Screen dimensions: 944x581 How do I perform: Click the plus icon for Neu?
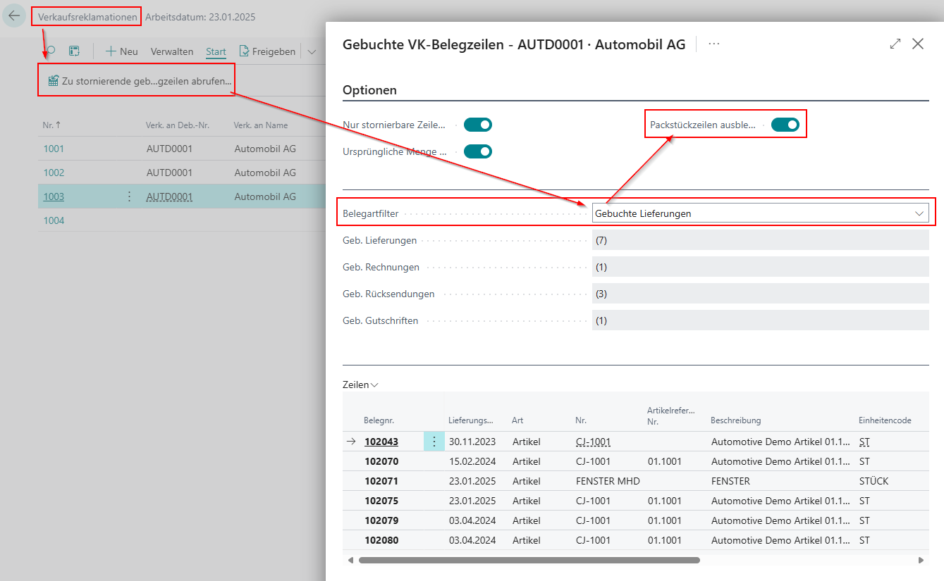(111, 51)
